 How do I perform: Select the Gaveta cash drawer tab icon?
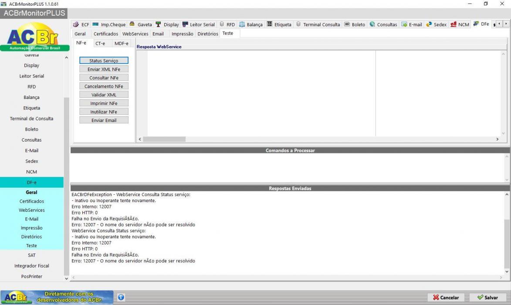click(132, 24)
